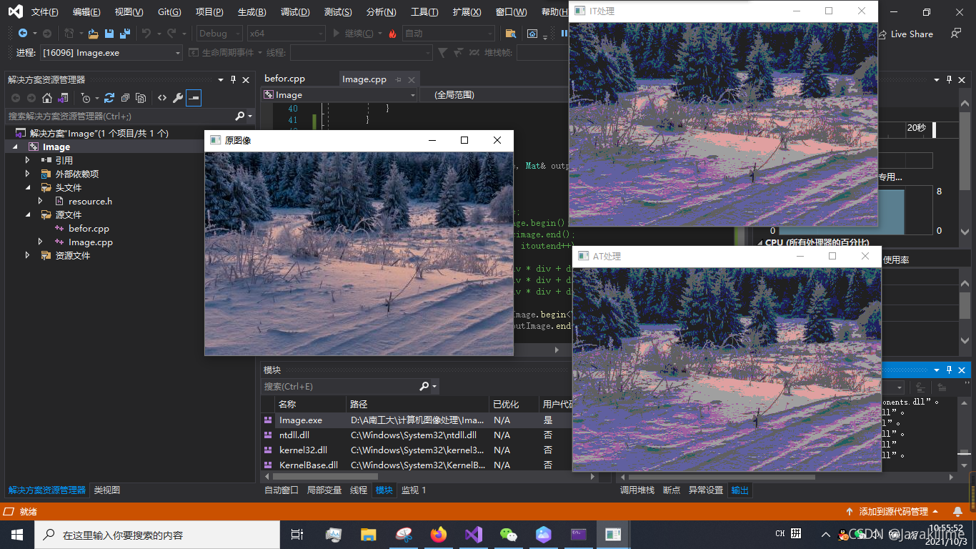Click the Windows taskbar search box
The image size is (976, 549).
point(157,535)
